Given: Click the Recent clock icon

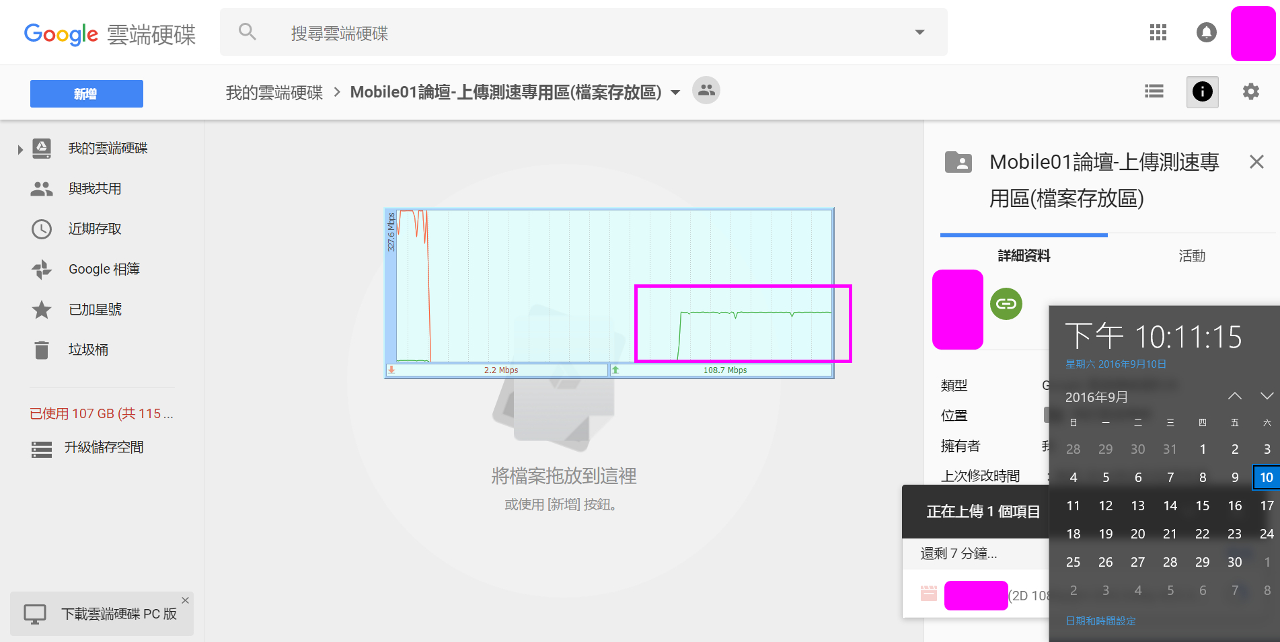Looking at the screenshot, I should pyautogui.click(x=42, y=229).
